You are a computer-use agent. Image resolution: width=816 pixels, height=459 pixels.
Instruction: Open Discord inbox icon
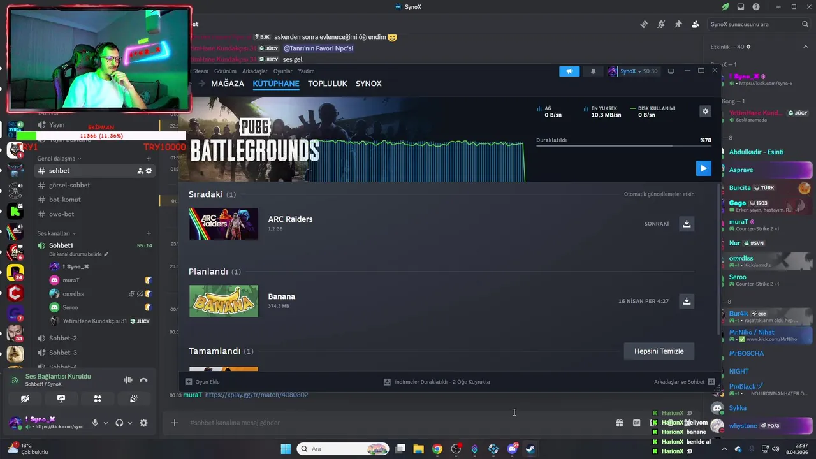741,7
